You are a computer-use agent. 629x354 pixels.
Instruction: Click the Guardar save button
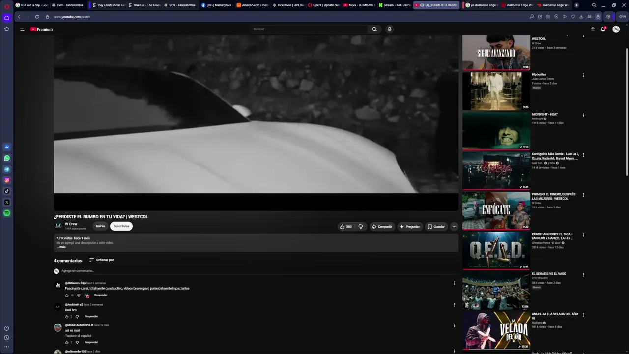tap(436, 227)
